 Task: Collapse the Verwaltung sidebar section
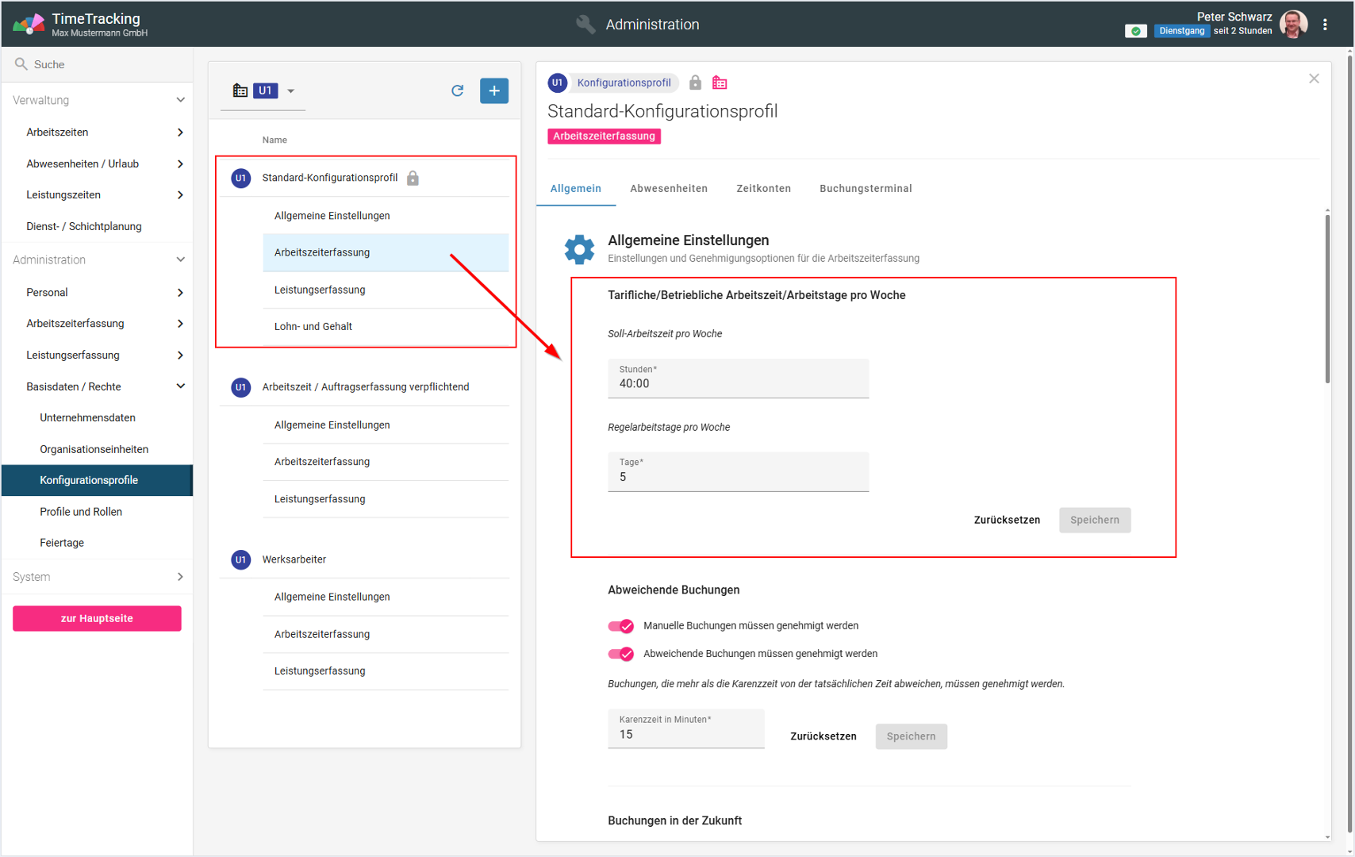pos(180,100)
